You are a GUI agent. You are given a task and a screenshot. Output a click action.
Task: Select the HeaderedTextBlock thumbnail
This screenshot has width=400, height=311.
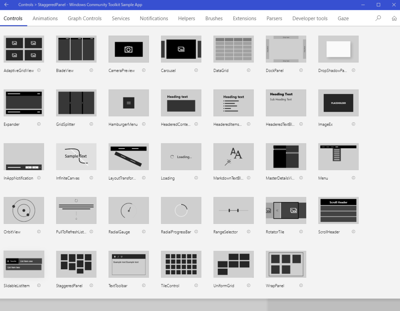[x=286, y=103]
